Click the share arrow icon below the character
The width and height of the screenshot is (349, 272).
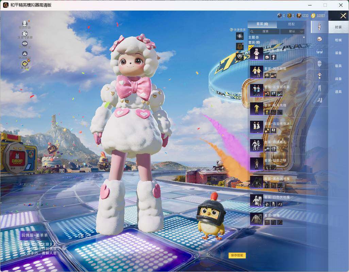pos(88,235)
